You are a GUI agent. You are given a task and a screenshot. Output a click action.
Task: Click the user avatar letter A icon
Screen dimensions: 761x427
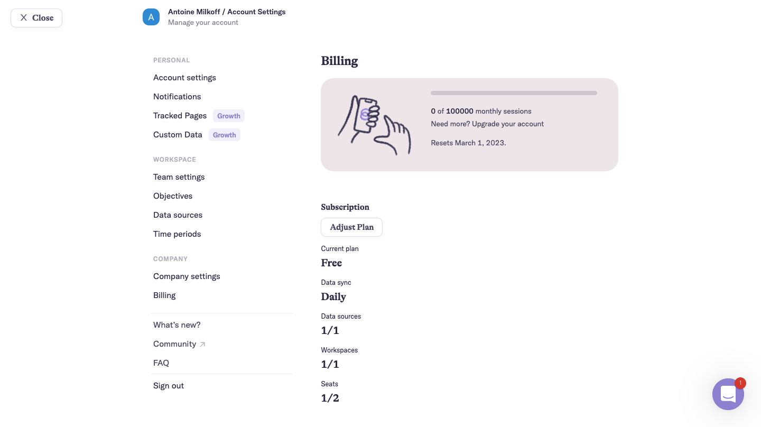[151, 17]
